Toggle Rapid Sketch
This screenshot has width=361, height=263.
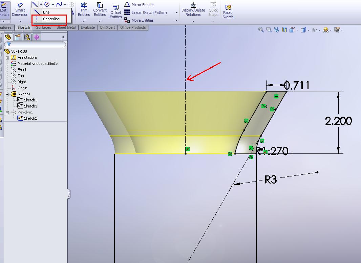point(228,12)
